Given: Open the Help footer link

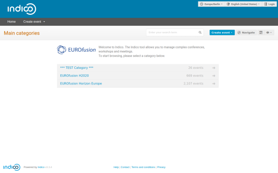Looking at the screenshot, I should 116,167.
